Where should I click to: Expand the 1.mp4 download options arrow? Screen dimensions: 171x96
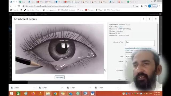[x=118, y=88]
